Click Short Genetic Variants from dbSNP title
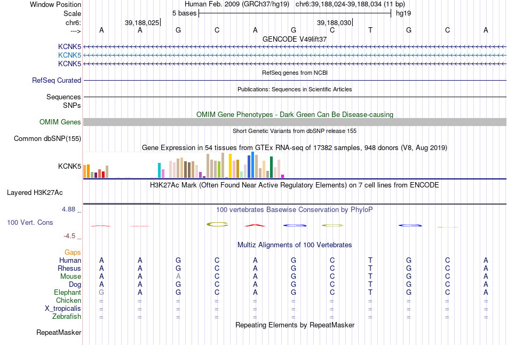This screenshot has width=507, height=345. 295,131
